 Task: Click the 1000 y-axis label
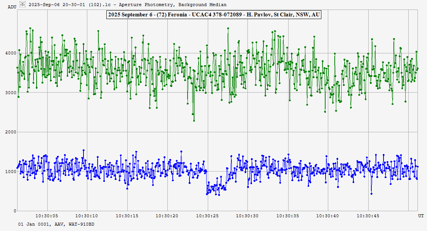tap(10, 172)
